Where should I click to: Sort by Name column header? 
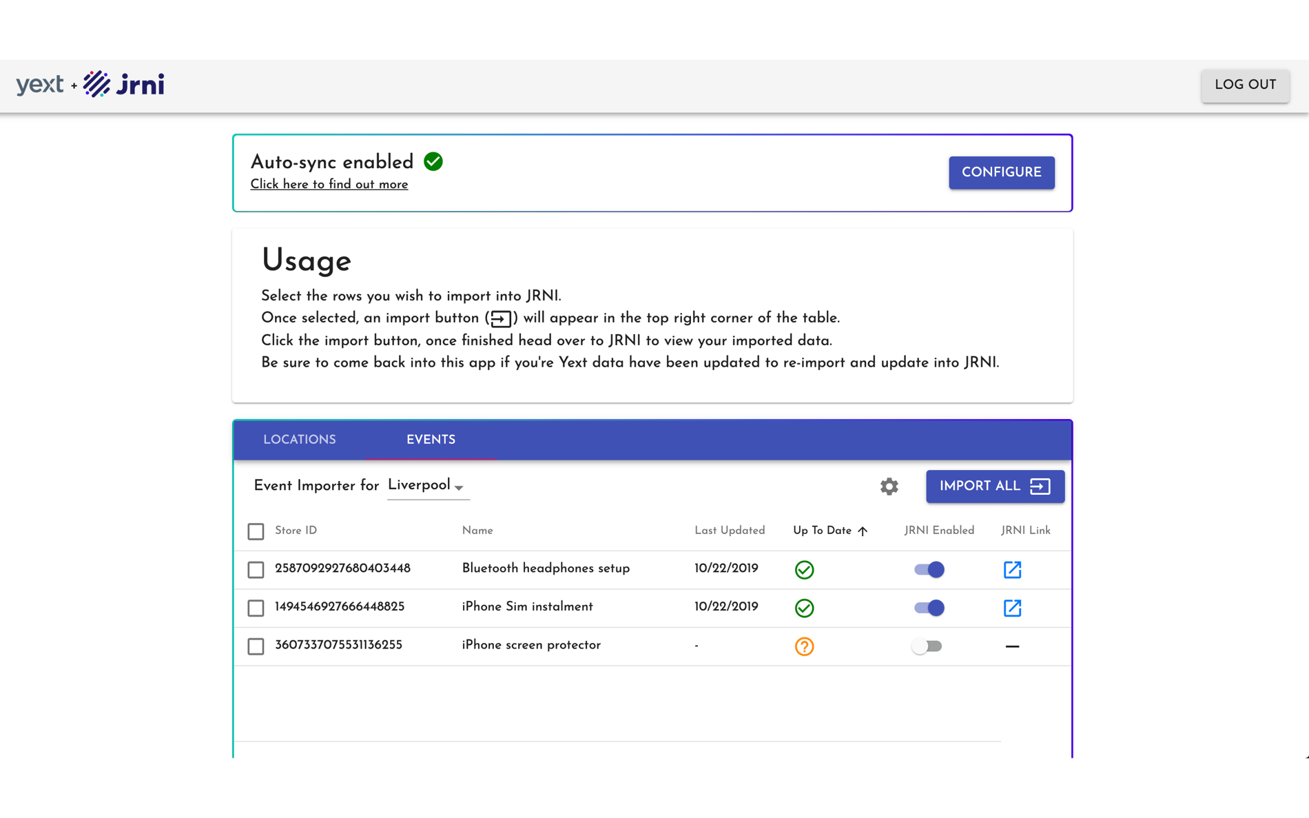click(477, 531)
